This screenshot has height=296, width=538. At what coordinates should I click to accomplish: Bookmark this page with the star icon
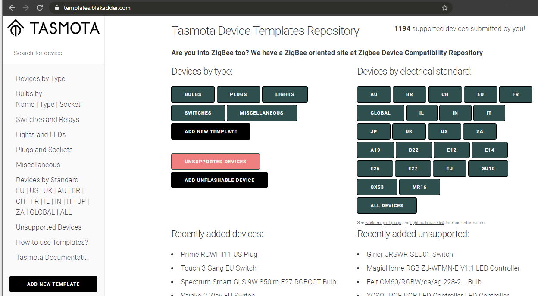(x=445, y=8)
